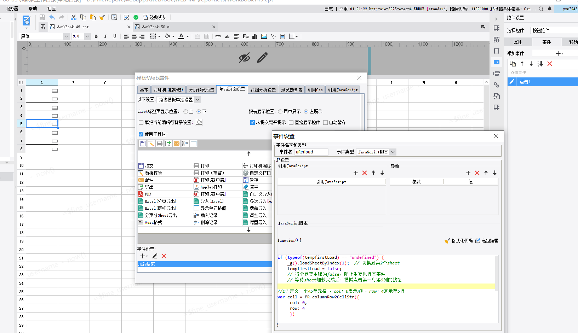The width and height of the screenshot is (578, 333).
Task: Toggle 使用工具栏 checkbox
Action: pyautogui.click(x=141, y=134)
